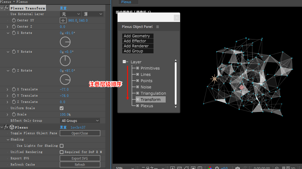Click the Z Rotate angle dial
The width and height of the screenshot is (302, 169).
coord(65,80)
